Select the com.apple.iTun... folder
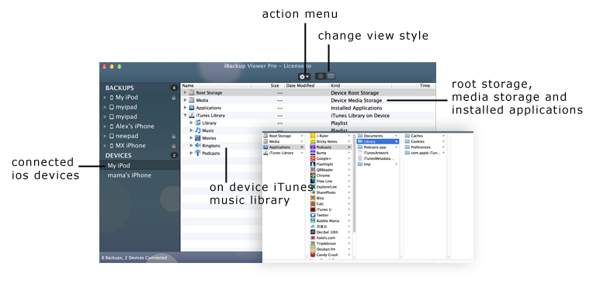The width and height of the screenshot is (593, 284). (x=425, y=153)
